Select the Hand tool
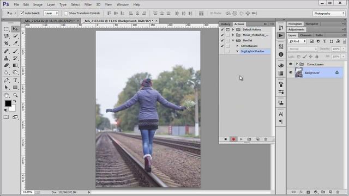Screen dimensions: 349x196 6,95
